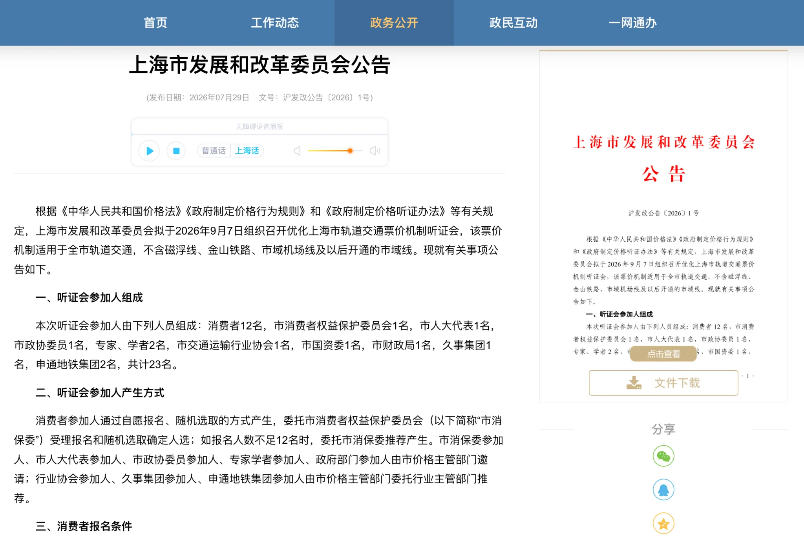Share the page to QQ
804x539 pixels.
tap(663, 490)
